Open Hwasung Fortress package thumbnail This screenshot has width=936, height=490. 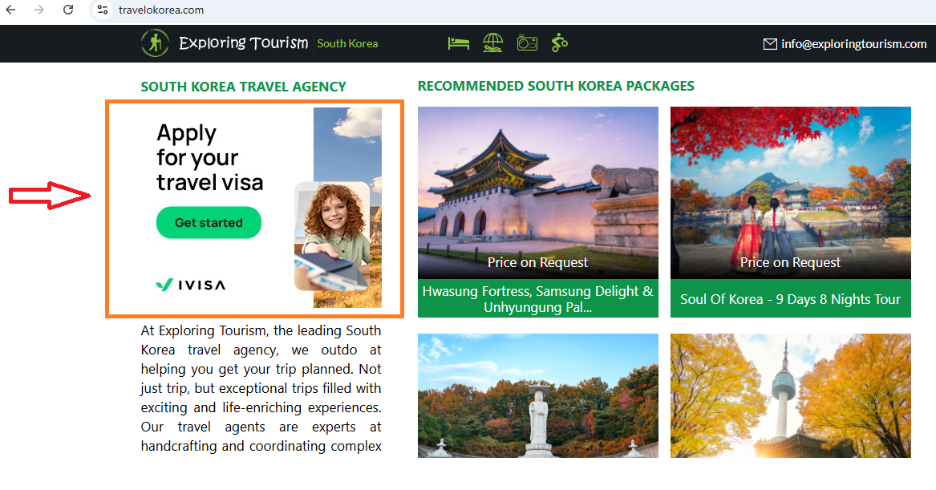[x=538, y=192]
